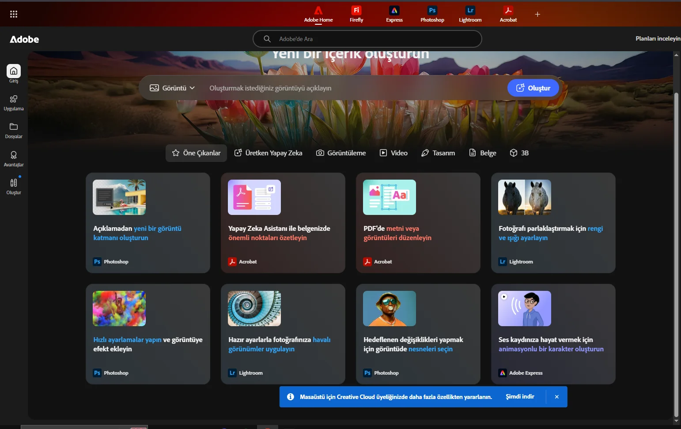Click the PDF text edit thumbnail
The image size is (681, 429).
click(x=390, y=197)
